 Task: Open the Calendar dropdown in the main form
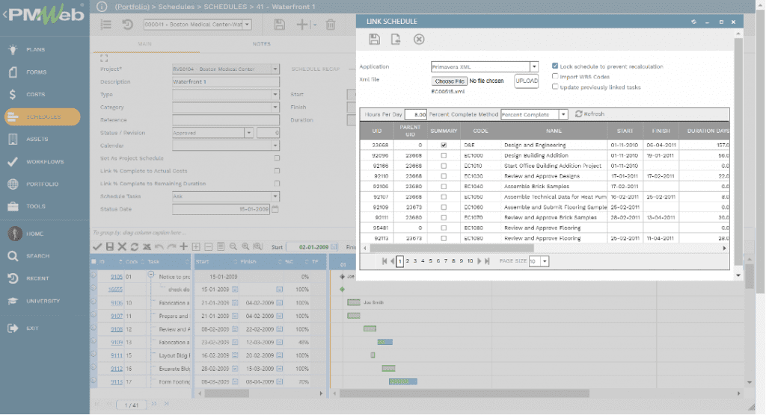(275, 146)
